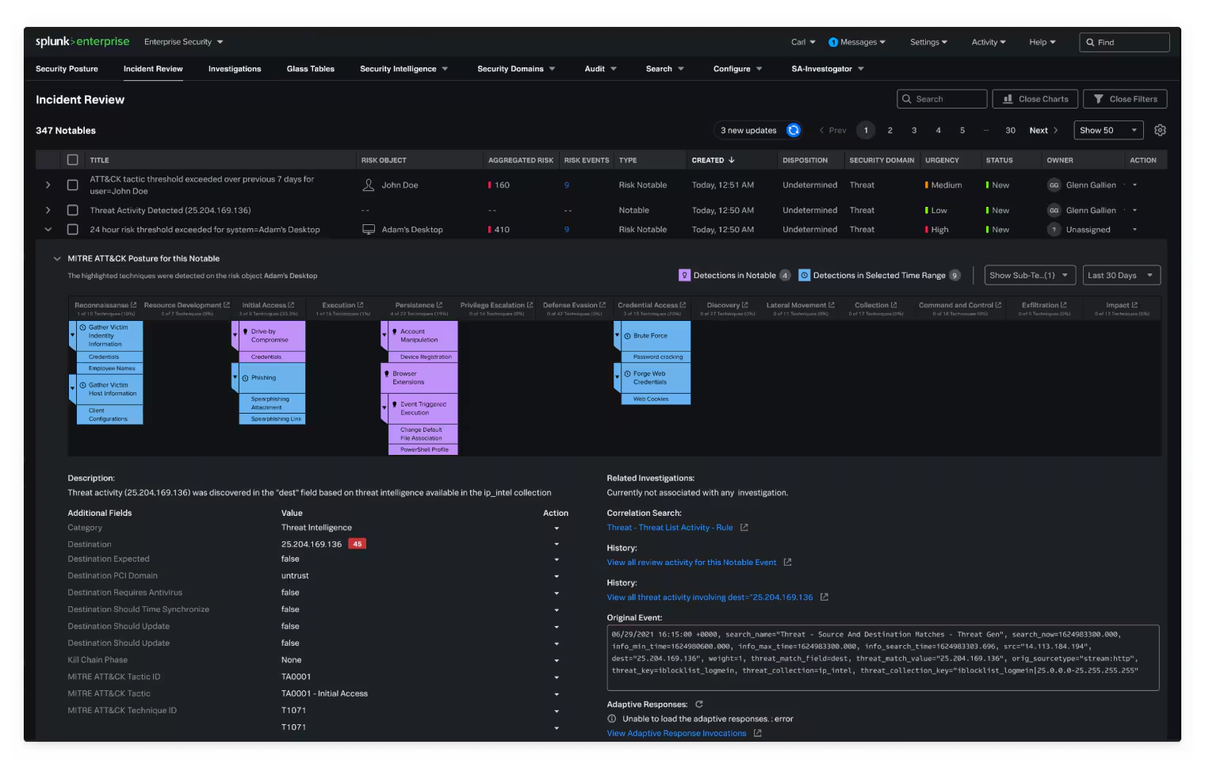Image resolution: width=1205 pixels, height=775 pixels.
Task: Click the Adam's Desktop system icon
Action: [x=368, y=229]
